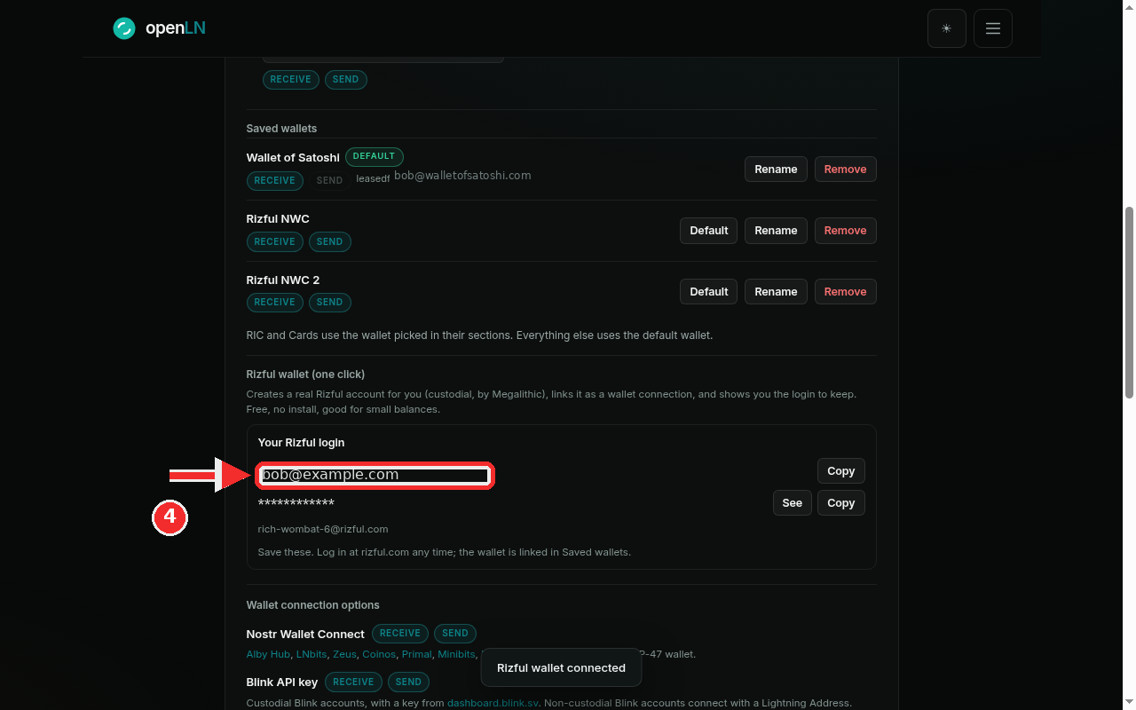The height and width of the screenshot is (710, 1136).
Task: Reveal the hidden Rizful password with See
Action: point(793,503)
